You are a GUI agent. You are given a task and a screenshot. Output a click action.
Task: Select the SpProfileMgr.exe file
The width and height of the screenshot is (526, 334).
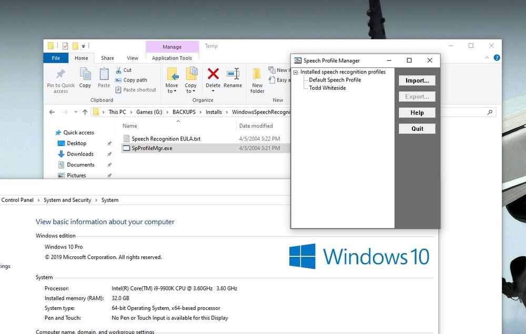tap(152, 148)
